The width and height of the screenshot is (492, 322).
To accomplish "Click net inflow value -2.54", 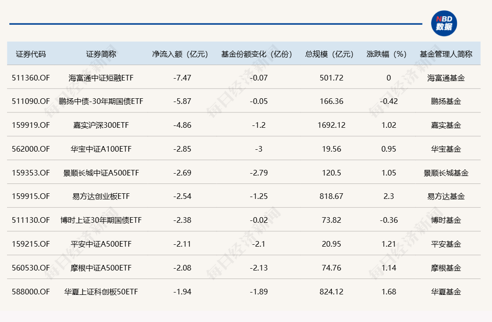I will (x=182, y=196).
